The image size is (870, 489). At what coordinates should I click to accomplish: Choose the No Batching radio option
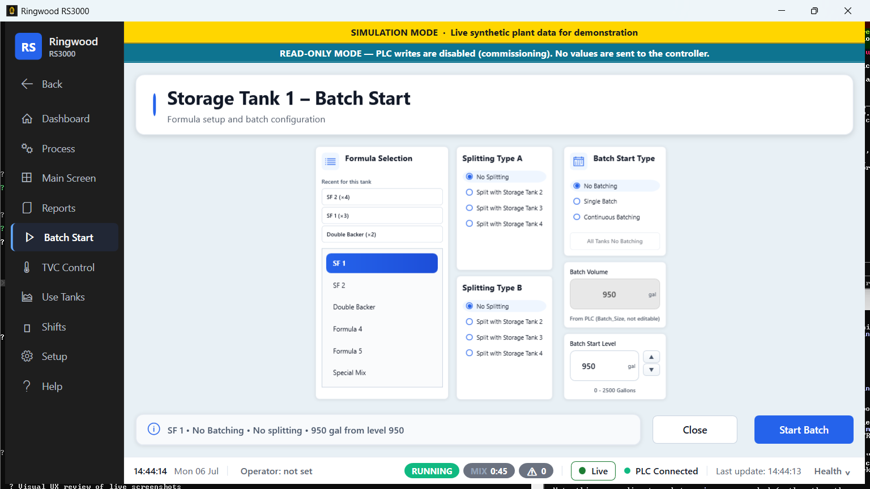tap(615, 186)
